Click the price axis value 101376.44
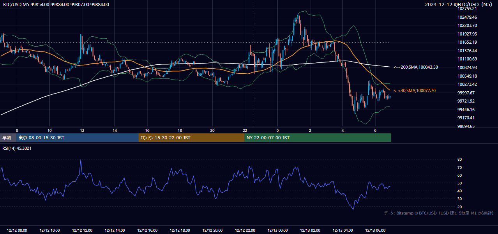498x234 pixels. [x=467, y=51]
